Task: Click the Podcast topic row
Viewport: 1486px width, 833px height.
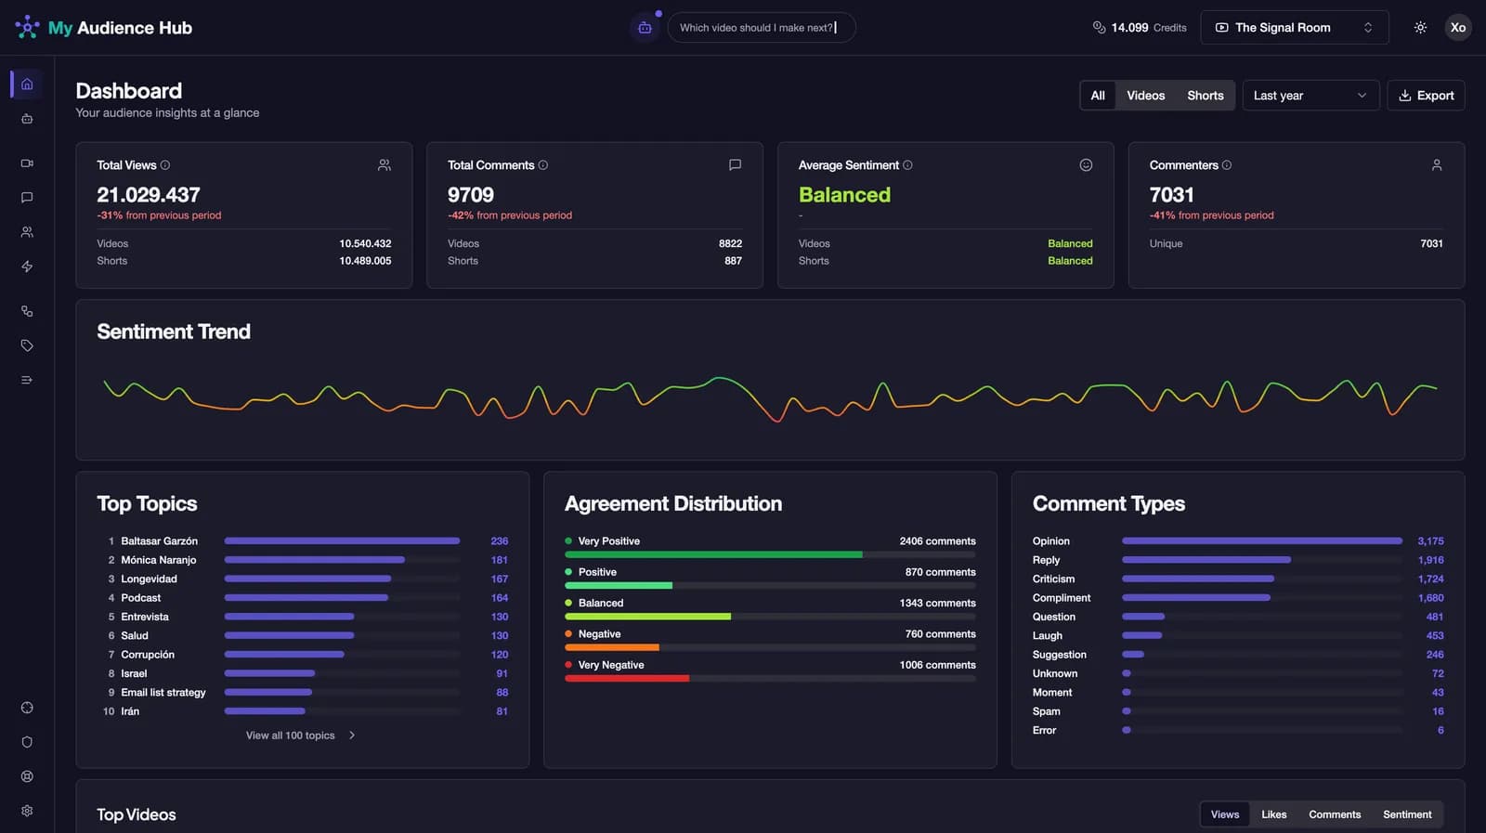Action: (305, 598)
